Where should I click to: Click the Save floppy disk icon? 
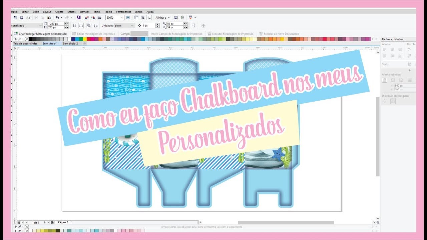22,18
